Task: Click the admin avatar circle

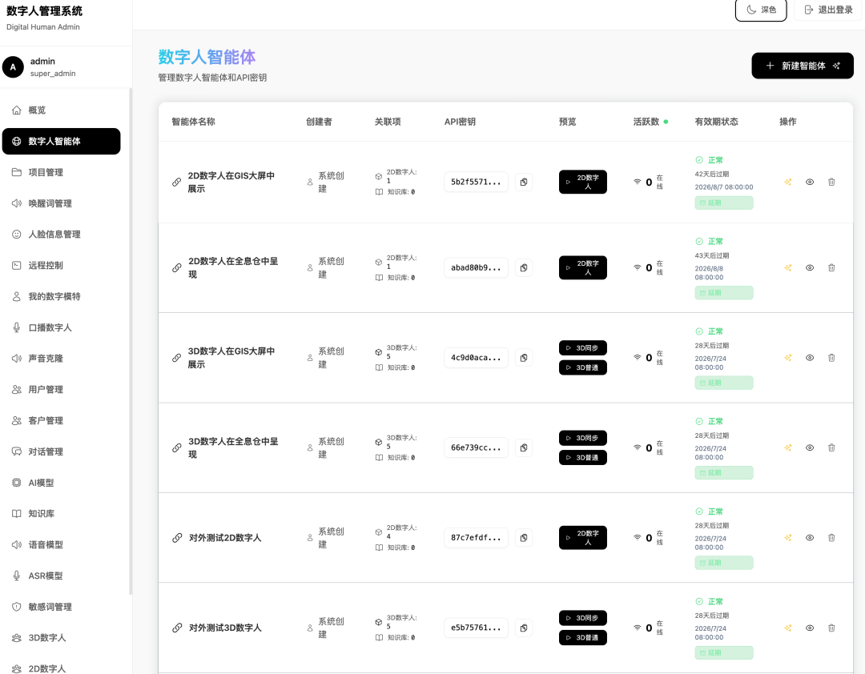Action: [13, 66]
